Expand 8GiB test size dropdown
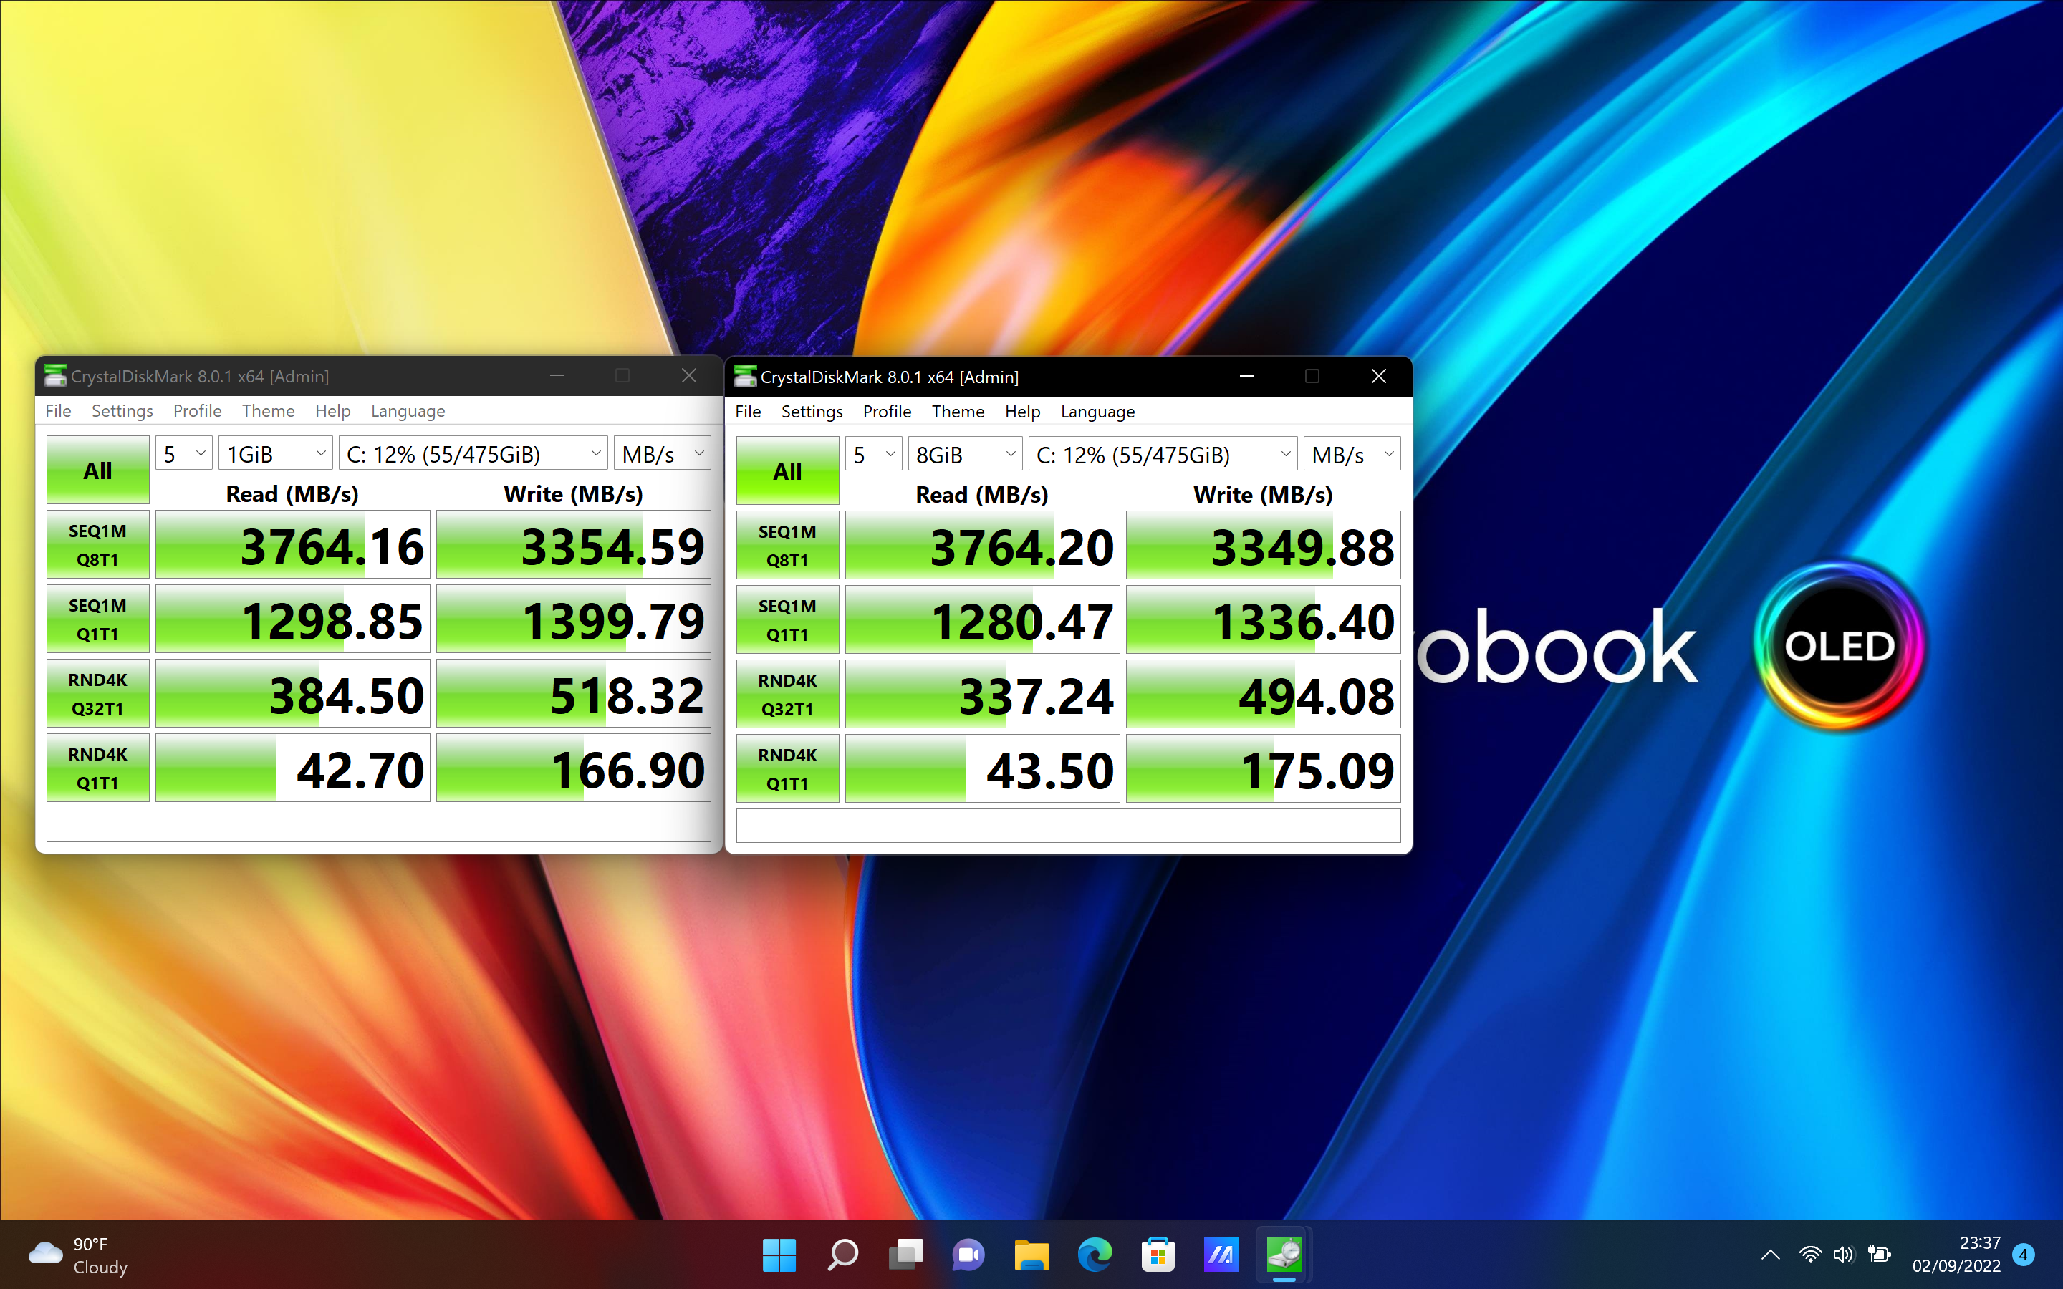Viewport: 2063px width, 1289px height. click(x=965, y=455)
